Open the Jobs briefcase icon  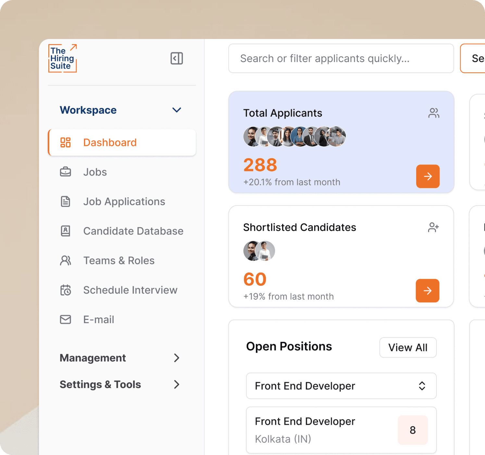[x=66, y=172]
